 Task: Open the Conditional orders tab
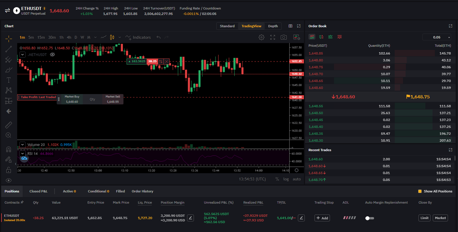coord(98,191)
